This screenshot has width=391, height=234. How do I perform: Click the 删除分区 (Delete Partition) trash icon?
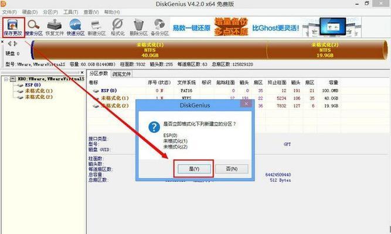138,27
